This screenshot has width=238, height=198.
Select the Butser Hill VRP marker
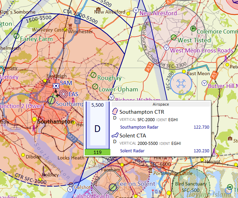tap(204, 83)
